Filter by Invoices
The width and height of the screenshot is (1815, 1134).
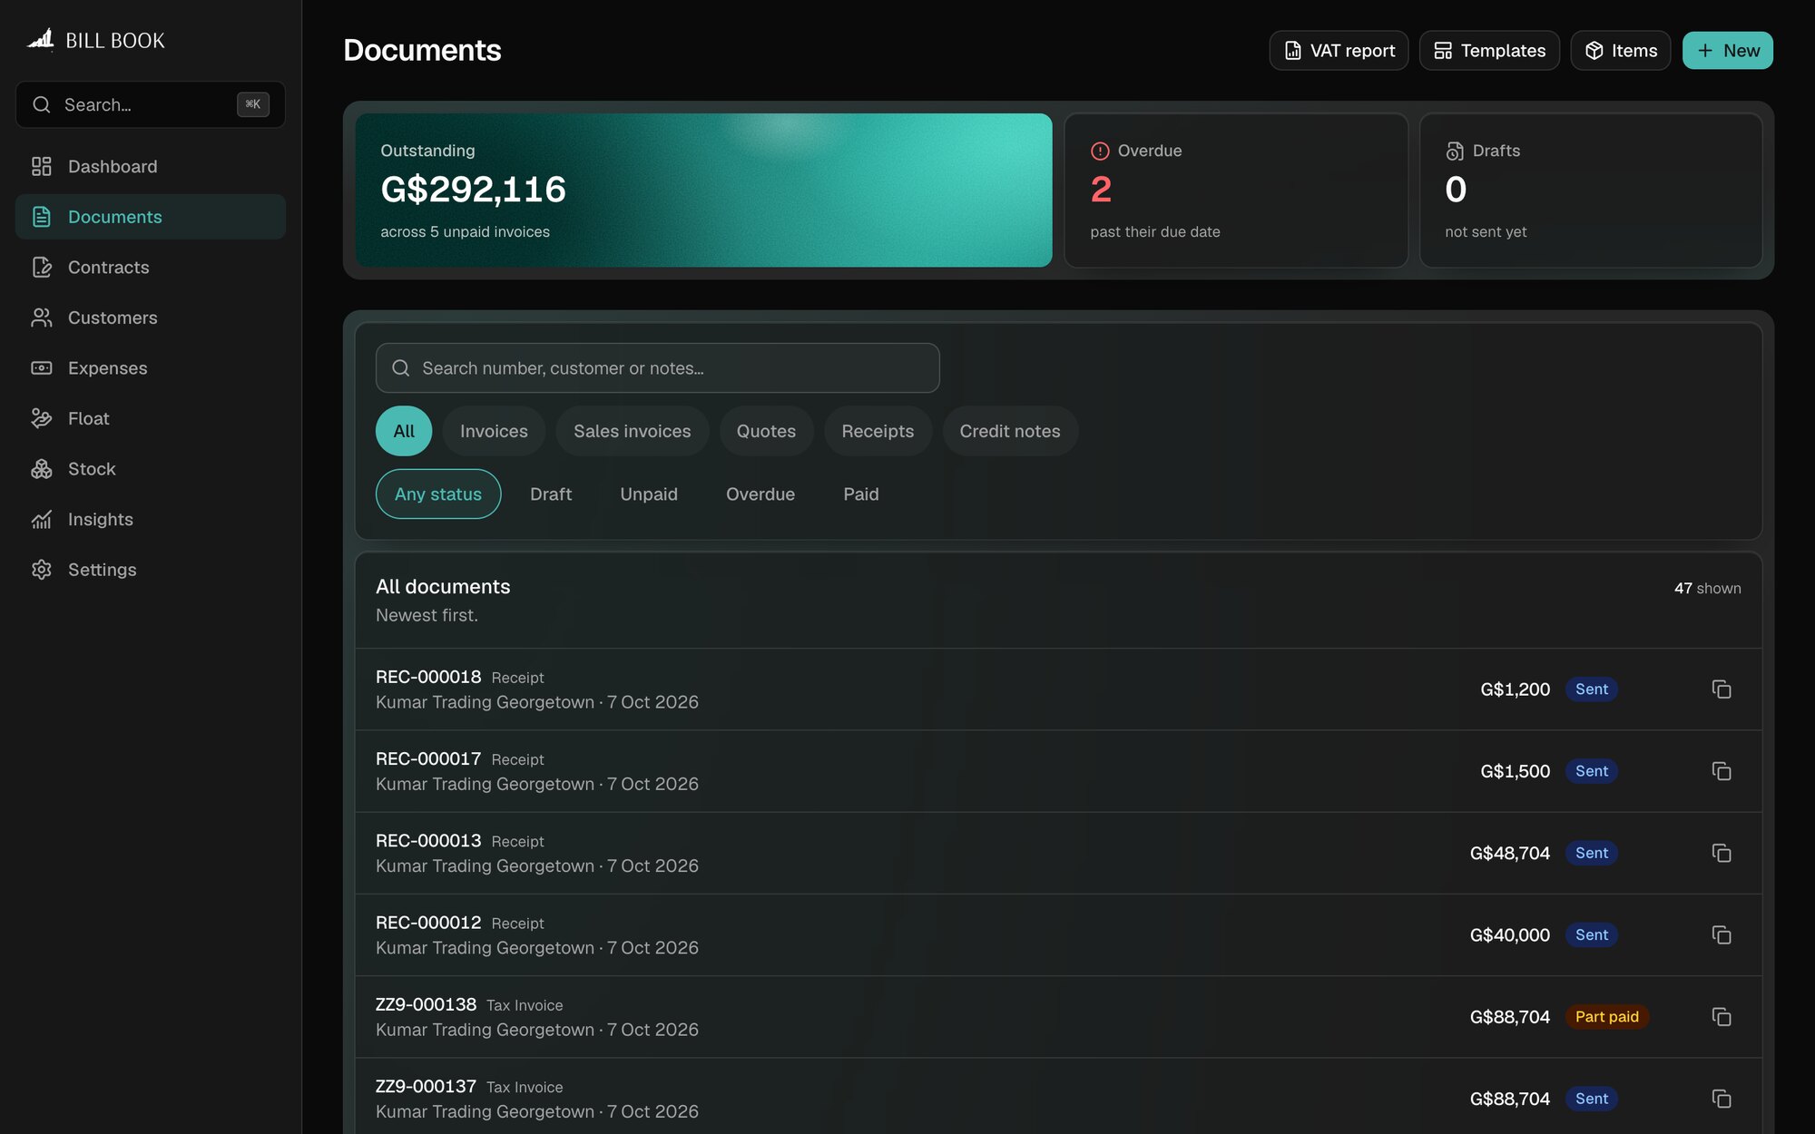coord(494,431)
